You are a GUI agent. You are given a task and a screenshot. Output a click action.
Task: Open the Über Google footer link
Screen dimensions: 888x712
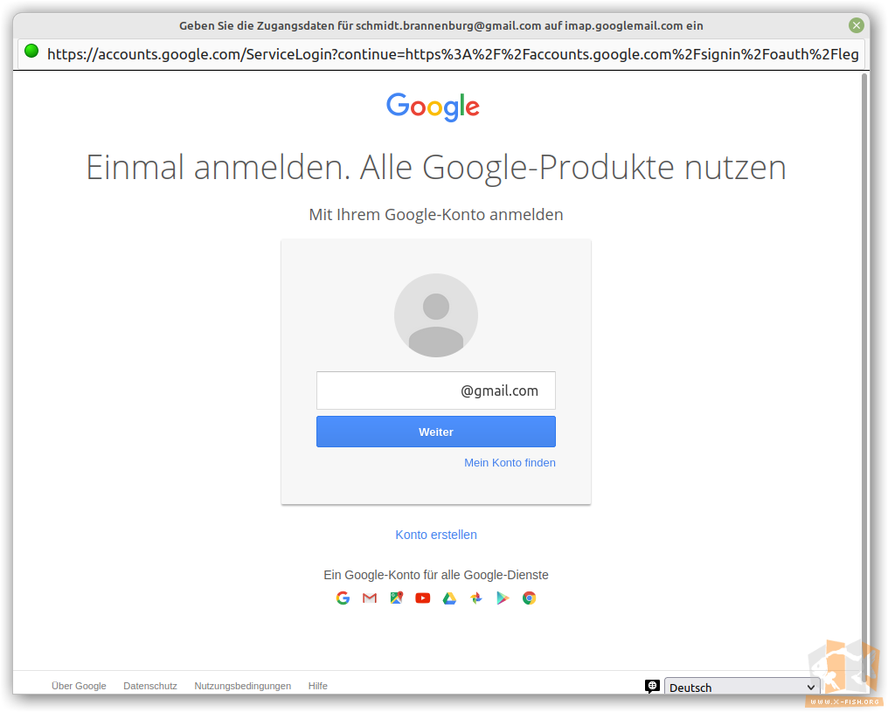click(x=79, y=686)
